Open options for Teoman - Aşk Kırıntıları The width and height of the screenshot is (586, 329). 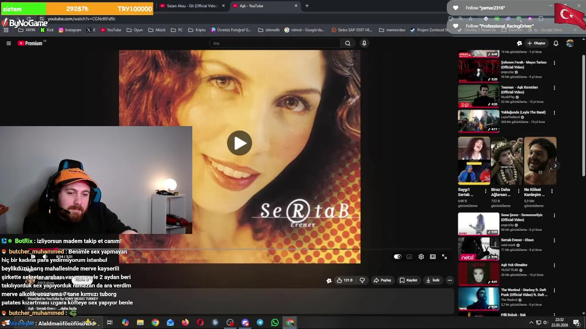pos(554,88)
